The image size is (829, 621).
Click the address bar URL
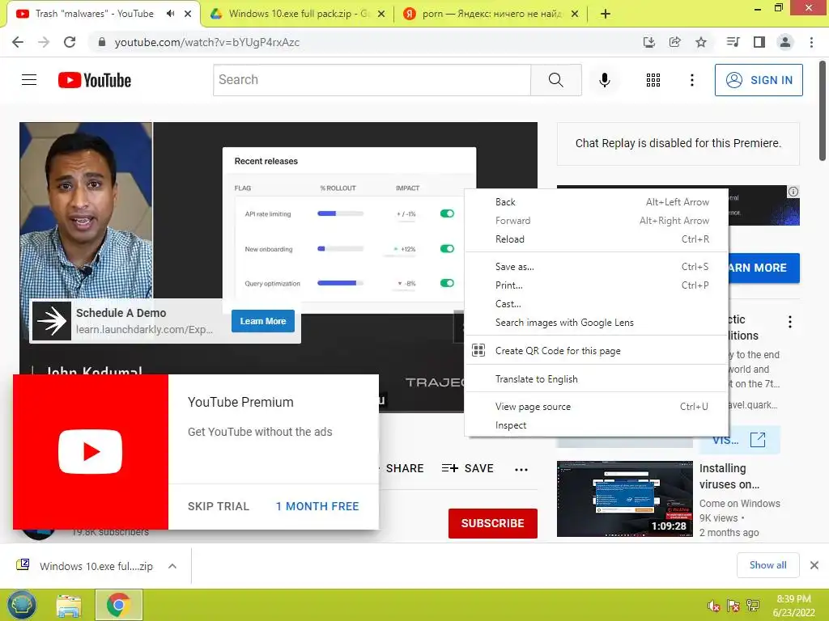(206, 42)
